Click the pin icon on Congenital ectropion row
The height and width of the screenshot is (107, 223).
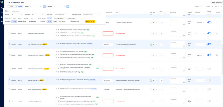coord(217,23)
